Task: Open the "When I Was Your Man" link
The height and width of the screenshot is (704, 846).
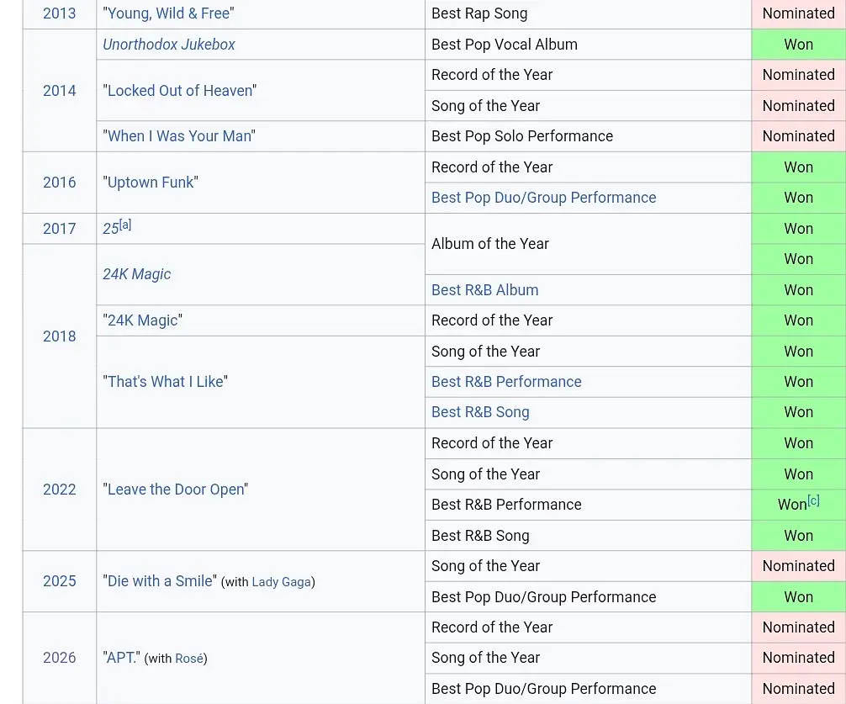Action: point(180,136)
